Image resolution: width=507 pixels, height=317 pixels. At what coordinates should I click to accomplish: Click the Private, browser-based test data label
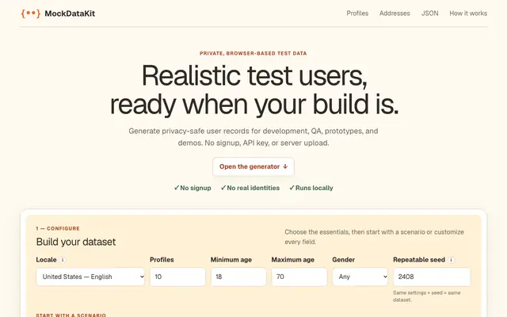click(x=253, y=53)
